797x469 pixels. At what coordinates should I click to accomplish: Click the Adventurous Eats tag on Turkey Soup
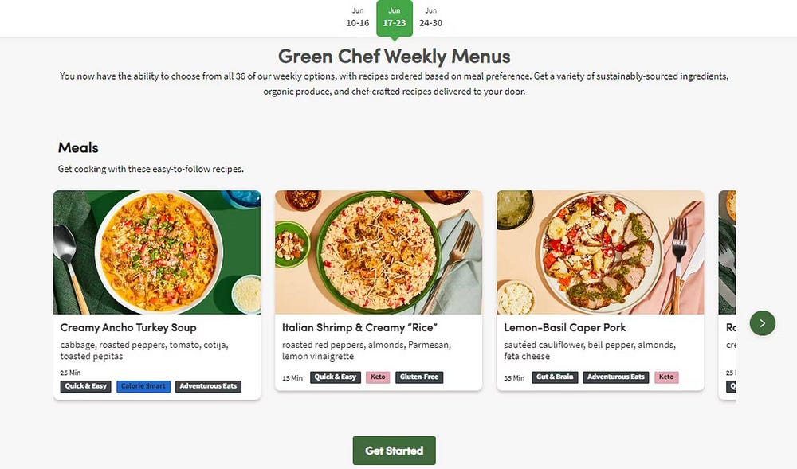click(208, 386)
